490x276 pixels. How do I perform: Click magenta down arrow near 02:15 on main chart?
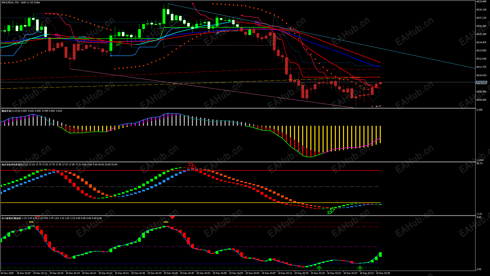point(58,36)
